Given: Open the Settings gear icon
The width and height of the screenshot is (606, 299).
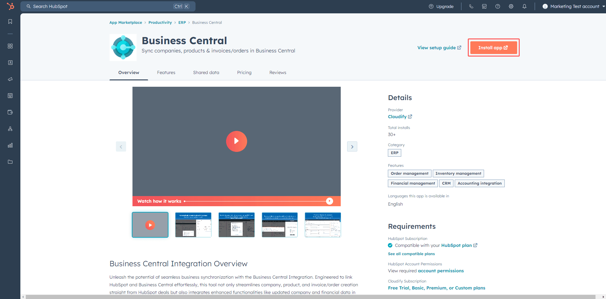Looking at the screenshot, I should pyautogui.click(x=511, y=6).
